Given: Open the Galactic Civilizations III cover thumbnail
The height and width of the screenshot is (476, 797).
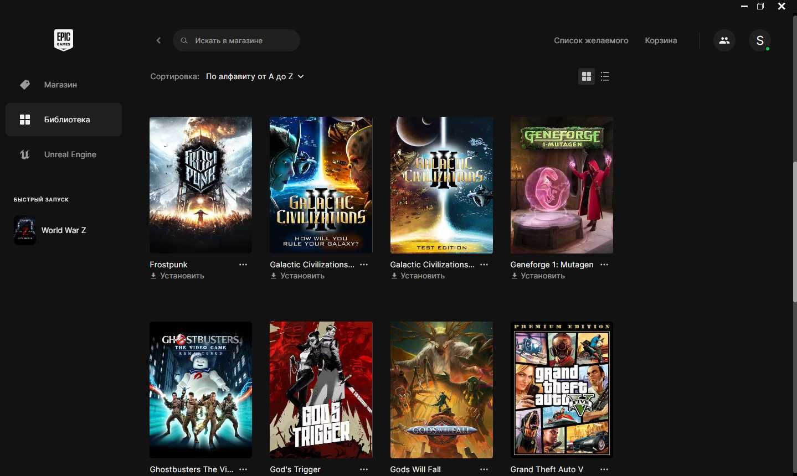Looking at the screenshot, I should pos(321,185).
